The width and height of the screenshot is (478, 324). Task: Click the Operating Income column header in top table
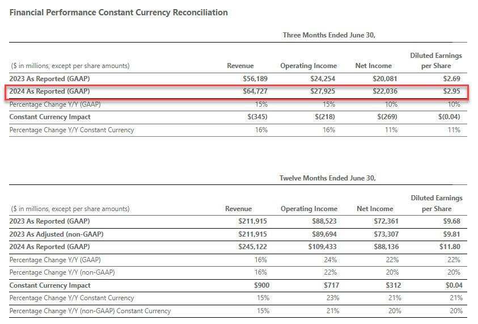(308, 66)
